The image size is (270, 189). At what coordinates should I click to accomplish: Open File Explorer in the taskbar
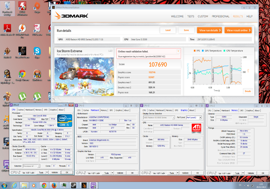point(24,185)
